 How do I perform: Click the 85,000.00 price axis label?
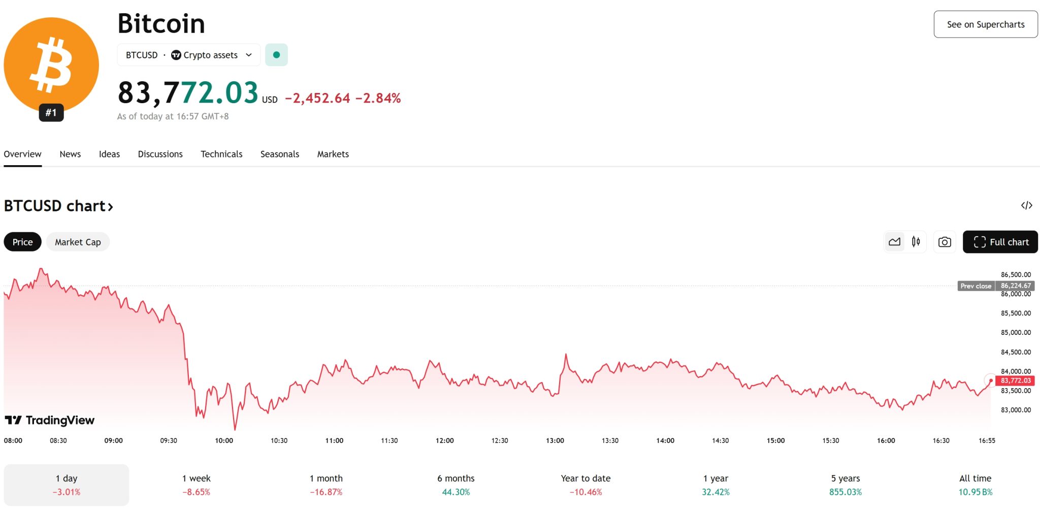(x=1016, y=332)
